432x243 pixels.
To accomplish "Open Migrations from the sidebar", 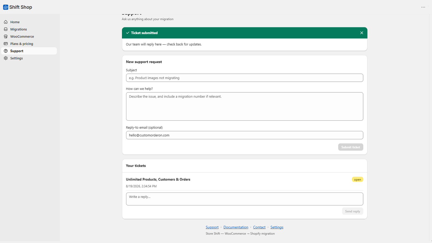I will (x=29, y=29).
